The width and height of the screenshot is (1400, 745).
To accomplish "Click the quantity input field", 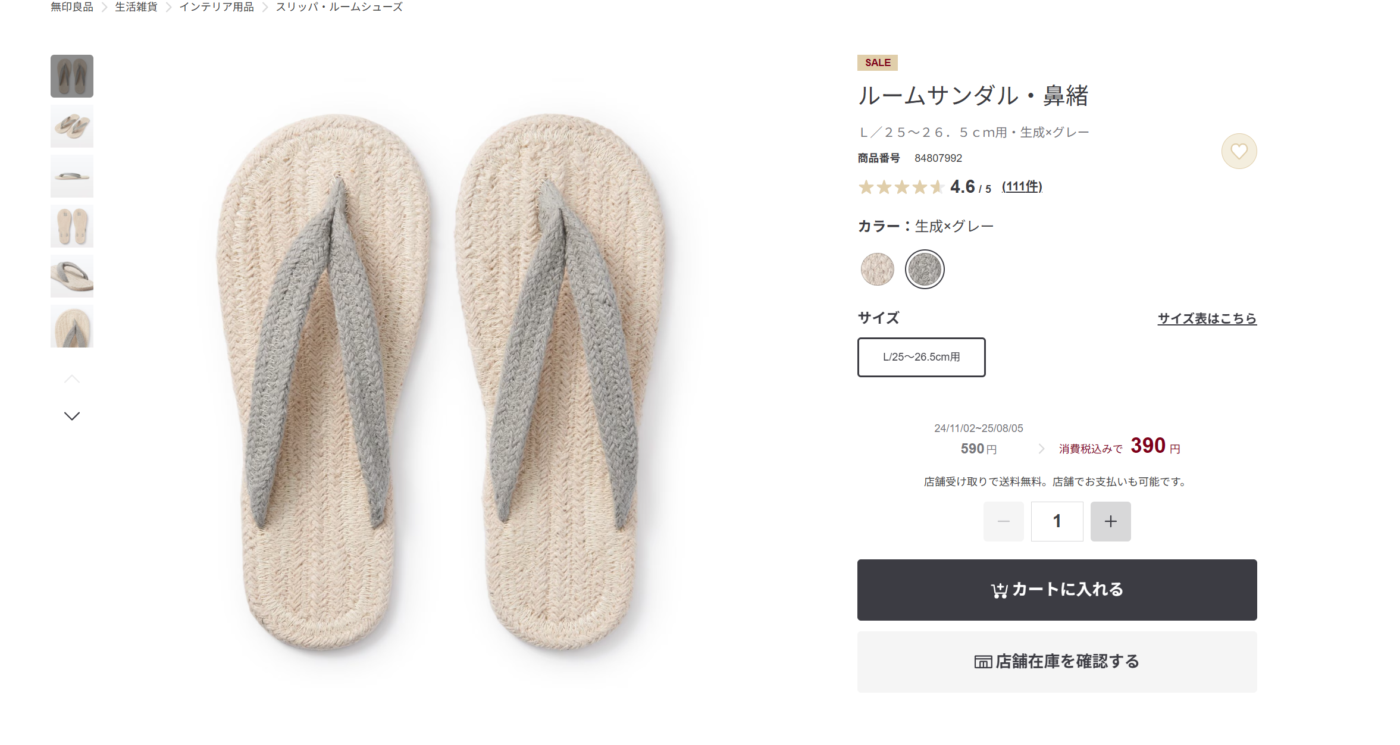I will coord(1057,521).
